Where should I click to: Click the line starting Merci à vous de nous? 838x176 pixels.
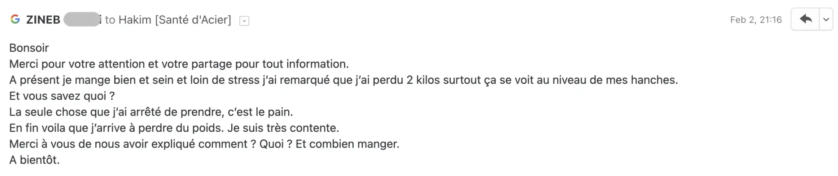tap(204, 144)
